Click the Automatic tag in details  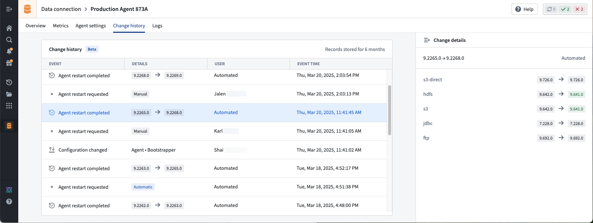[143, 187]
